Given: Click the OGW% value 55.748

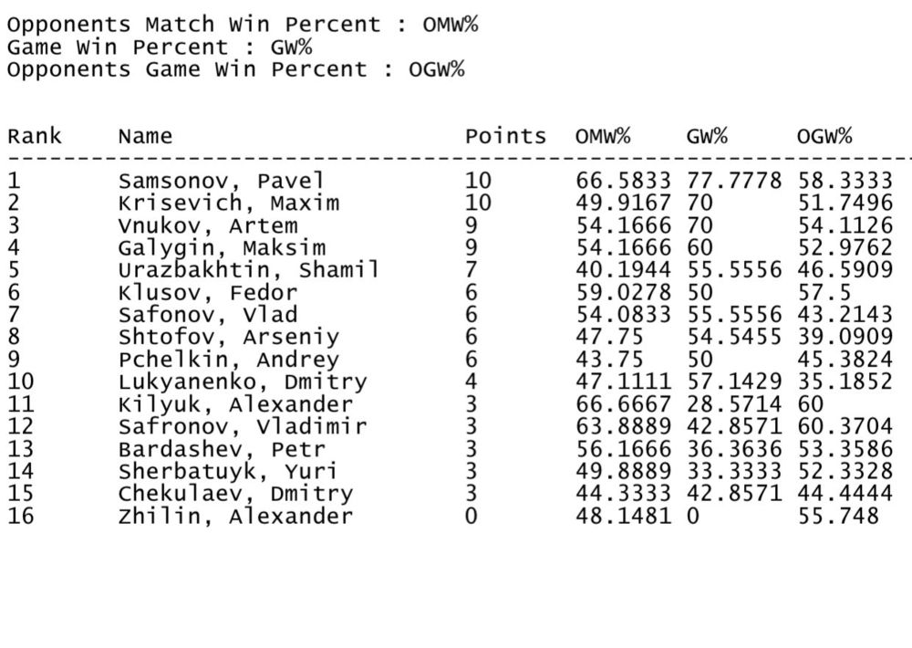Looking at the screenshot, I should 837,517.
